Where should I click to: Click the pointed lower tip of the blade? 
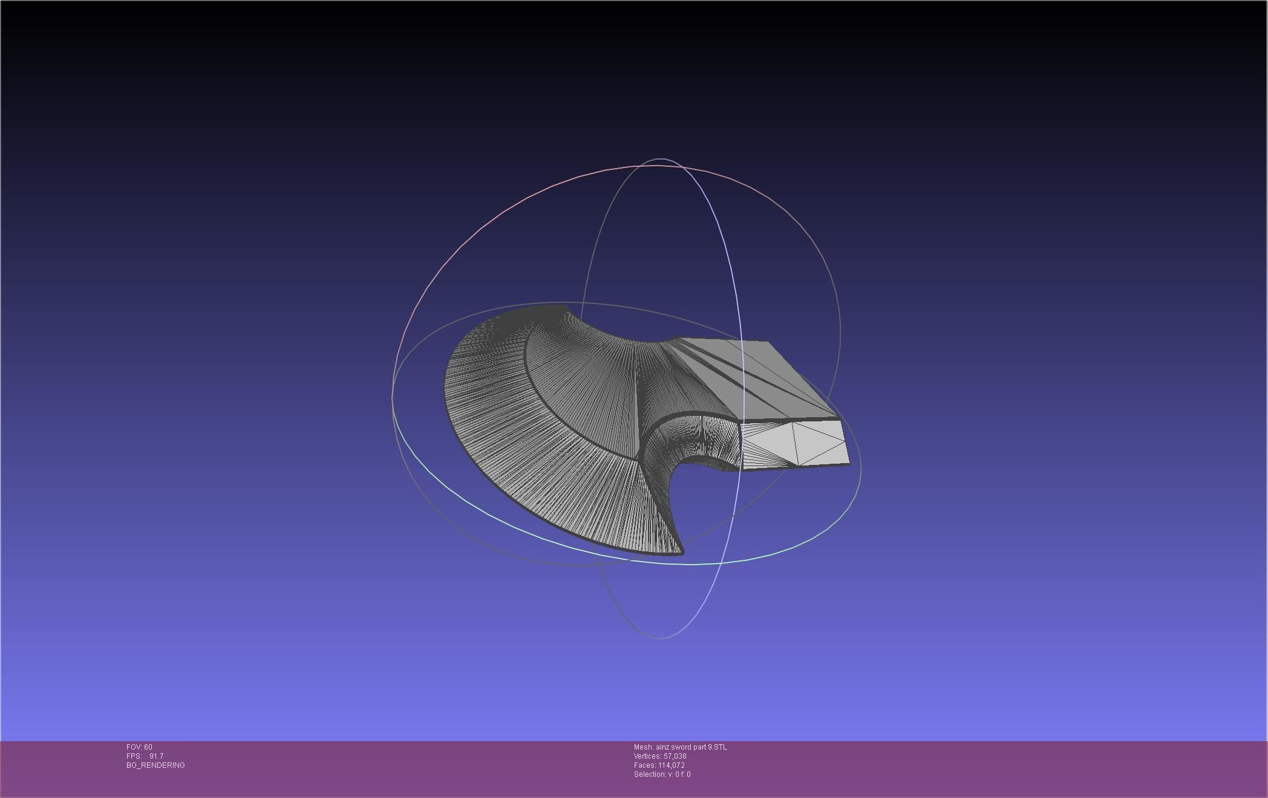(x=681, y=551)
